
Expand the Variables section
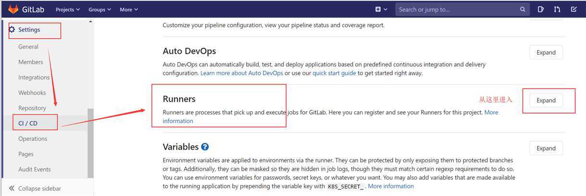[546, 148]
